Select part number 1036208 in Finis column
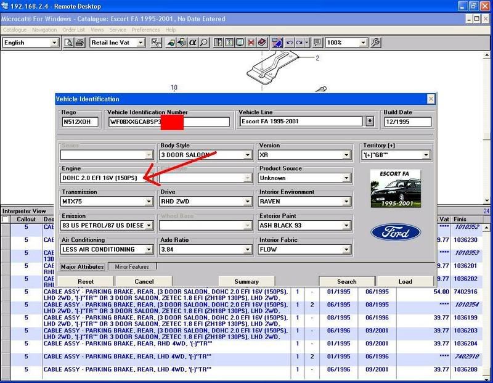 466,369
